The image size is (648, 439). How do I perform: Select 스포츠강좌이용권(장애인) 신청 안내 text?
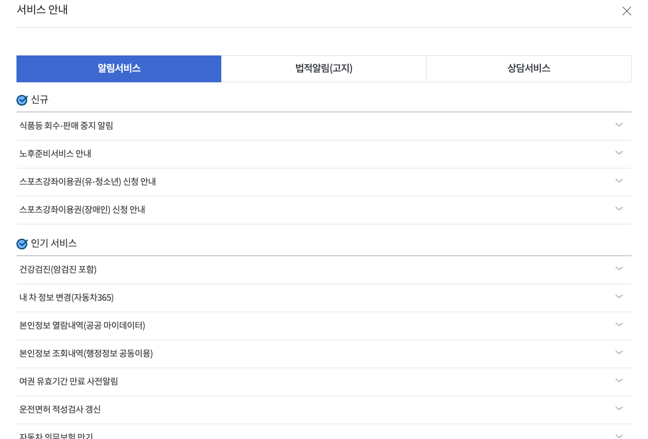[x=82, y=210]
